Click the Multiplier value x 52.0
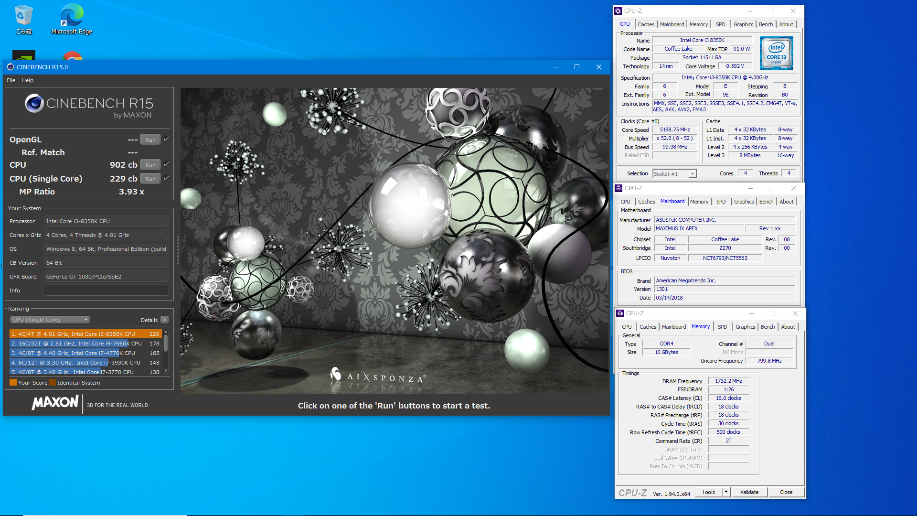This screenshot has height=516, width=917. pos(675,138)
